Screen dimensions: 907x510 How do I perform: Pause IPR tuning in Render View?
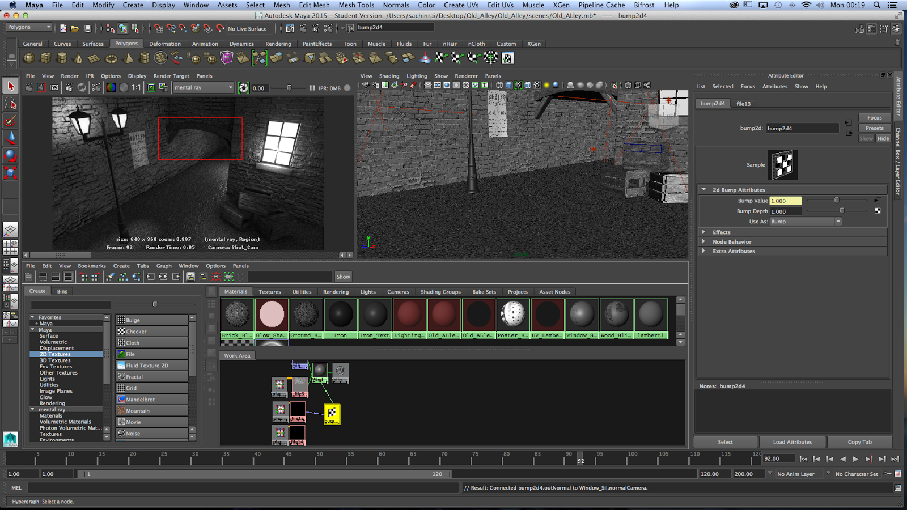point(312,88)
